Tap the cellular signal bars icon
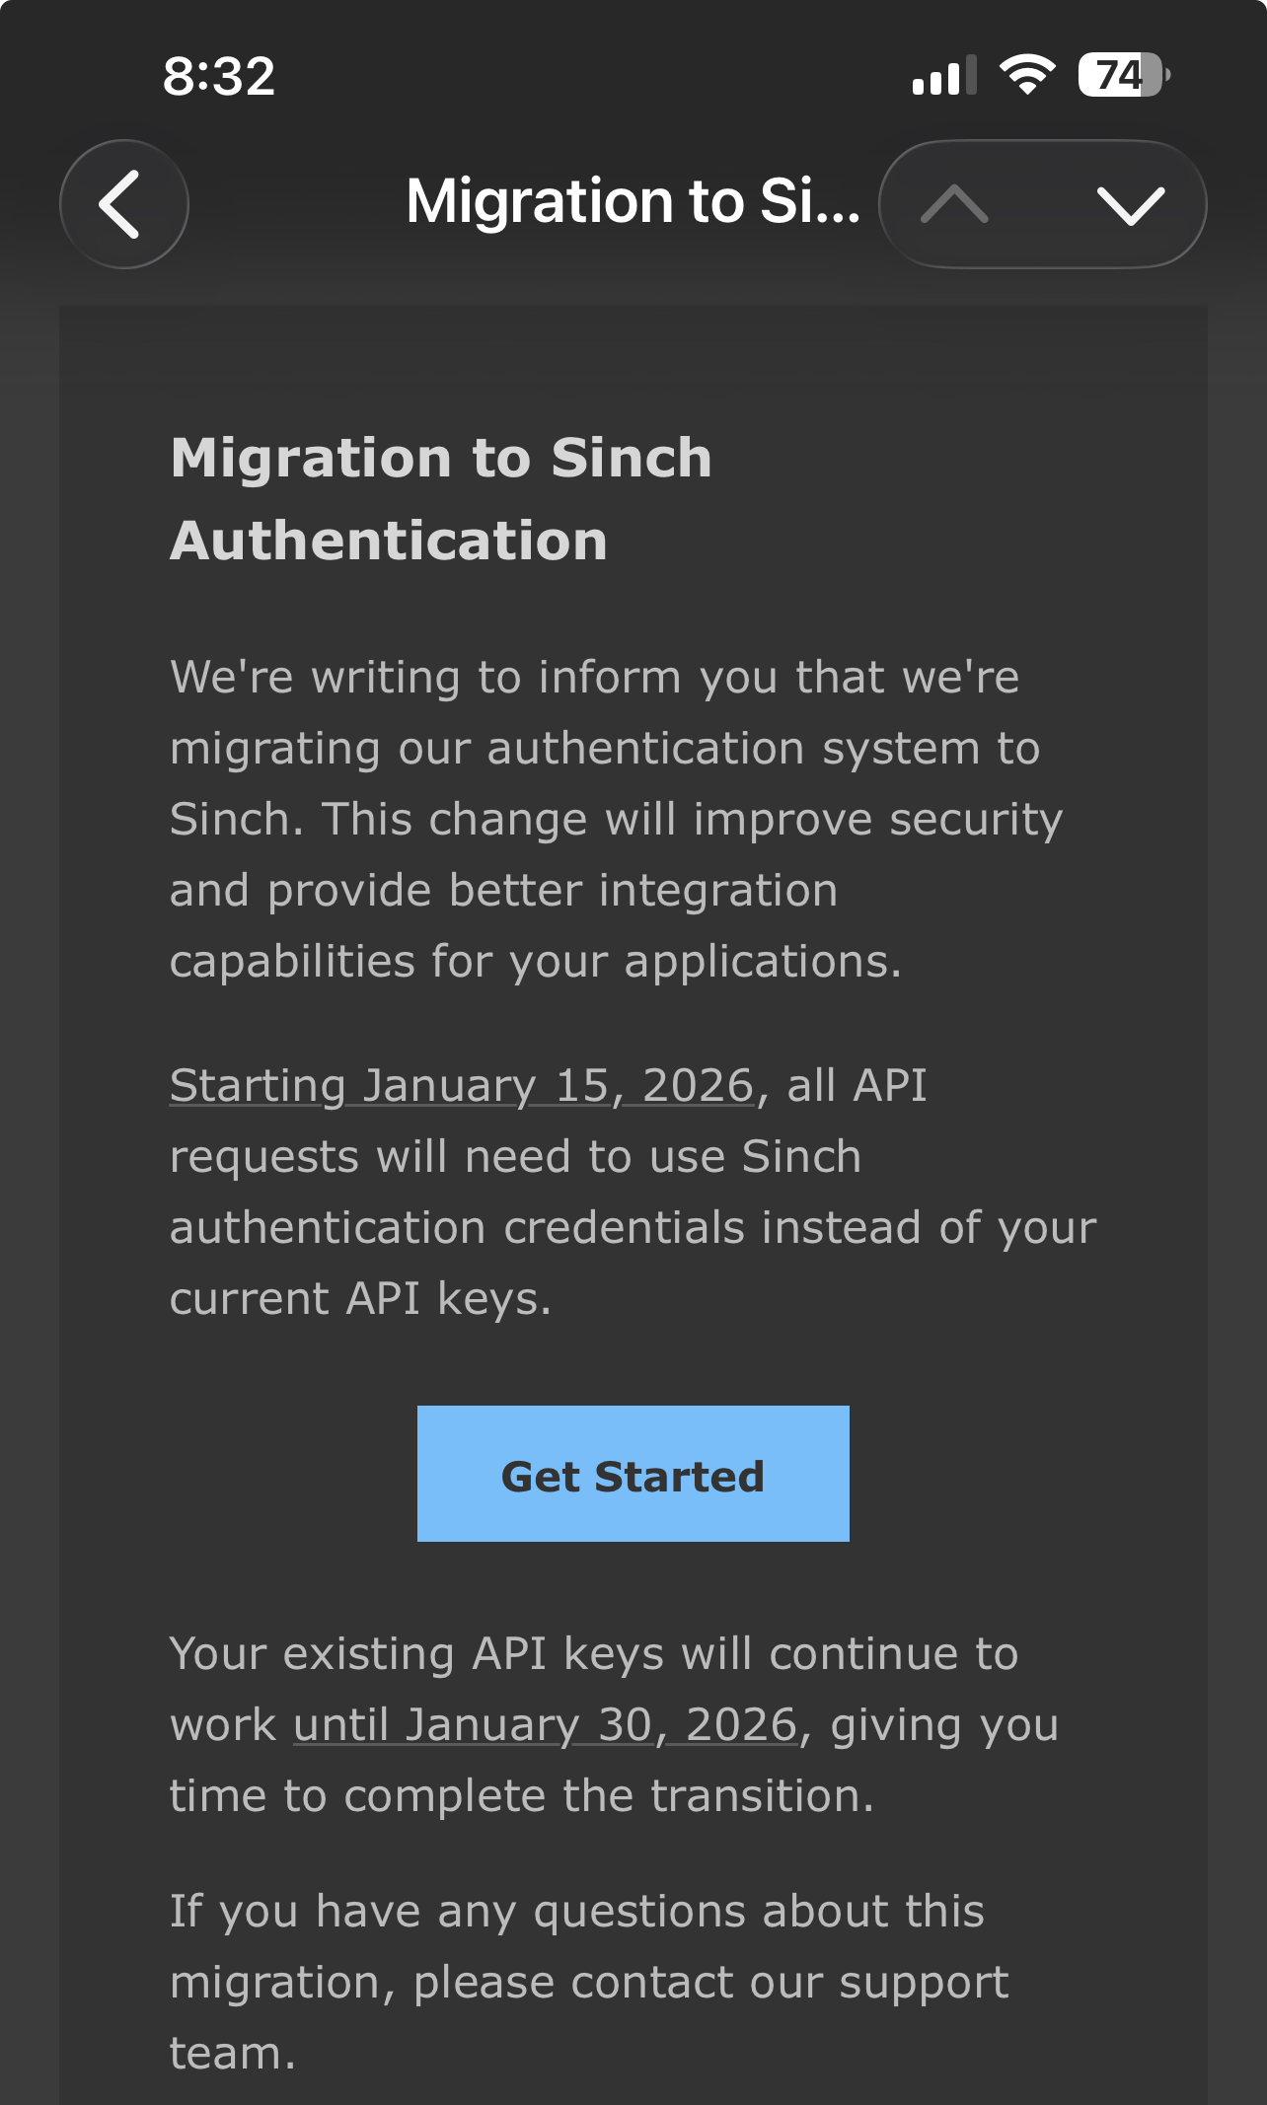Screen dimensions: 1267x2105 943,76
